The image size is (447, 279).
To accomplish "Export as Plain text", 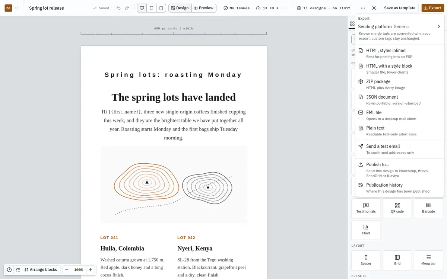I will click(x=400, y=131).
